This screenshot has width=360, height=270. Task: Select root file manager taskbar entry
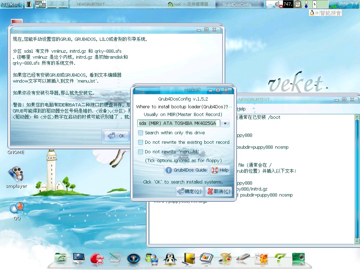(188, 4)
